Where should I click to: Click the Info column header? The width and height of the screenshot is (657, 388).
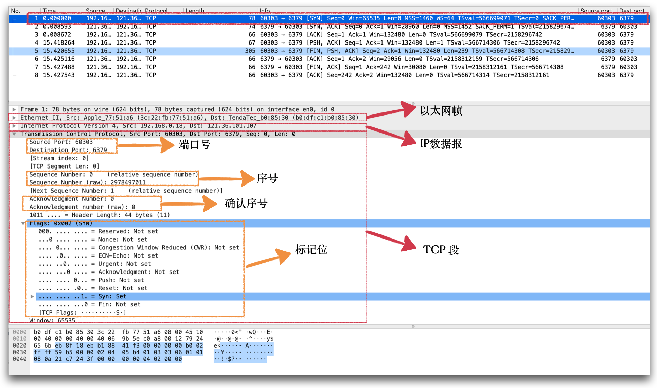(x=265, y=11)
